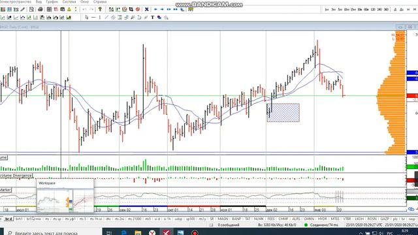Open the Система menu
The width and height of the screenshot is (418, 235).
coord(69,1)
